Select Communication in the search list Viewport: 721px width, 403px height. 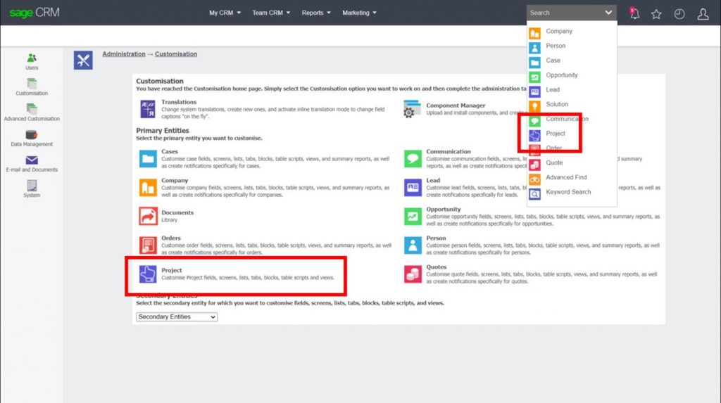(x=567, y=119)
